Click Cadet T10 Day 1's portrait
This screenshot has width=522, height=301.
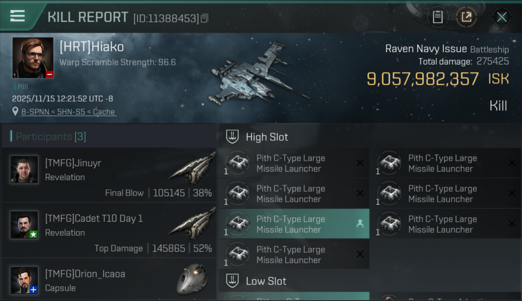pyautogui.click(x=24, y=225)
